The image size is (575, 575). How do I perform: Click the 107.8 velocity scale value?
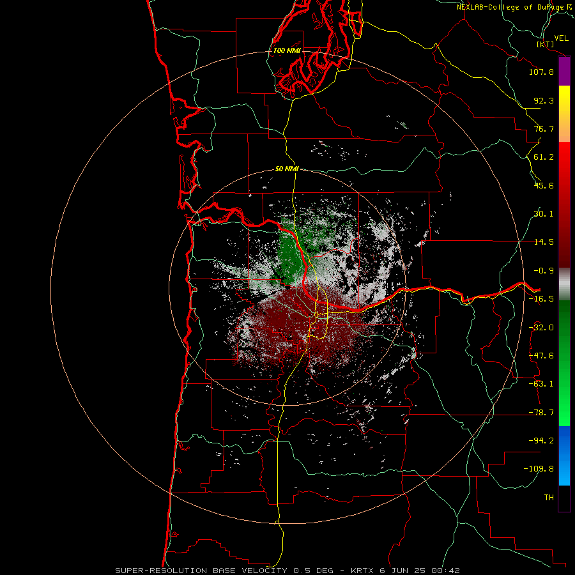(541, 72)
